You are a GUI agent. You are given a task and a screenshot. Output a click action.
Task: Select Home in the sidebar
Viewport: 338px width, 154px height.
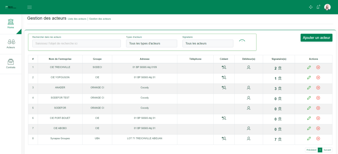click(x=11, y=24)
